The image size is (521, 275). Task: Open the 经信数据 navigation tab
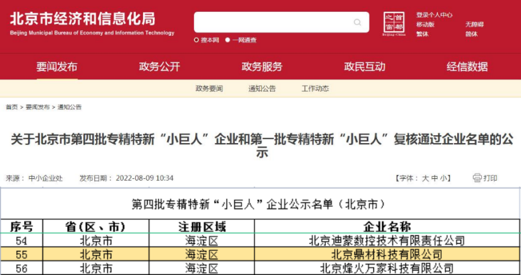click(467, 66)
